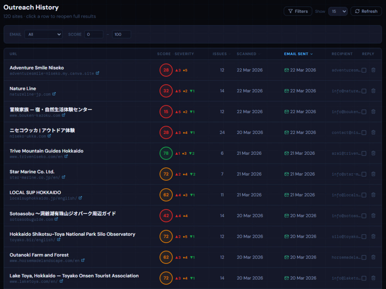Open the Email filter dropdown set to All

pos(44,34)
